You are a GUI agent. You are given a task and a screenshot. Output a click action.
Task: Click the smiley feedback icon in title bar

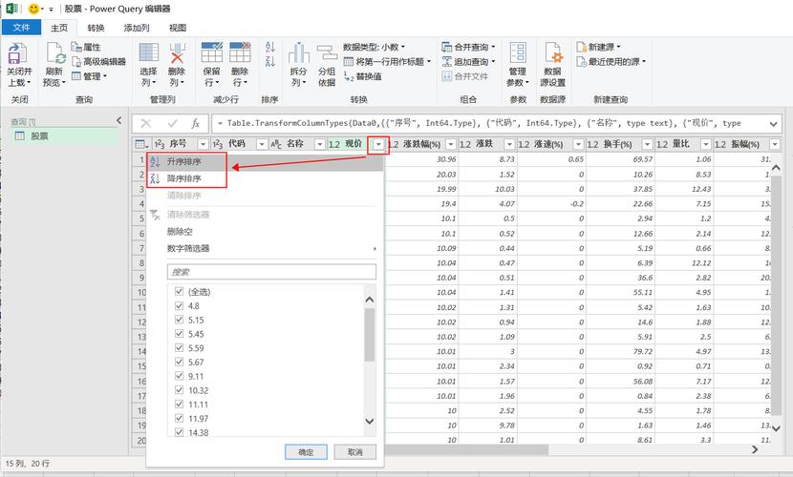click(x=33, y=9)
